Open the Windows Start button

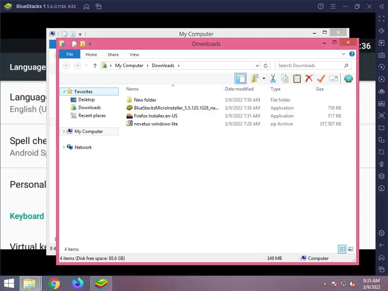coord(9,283)
